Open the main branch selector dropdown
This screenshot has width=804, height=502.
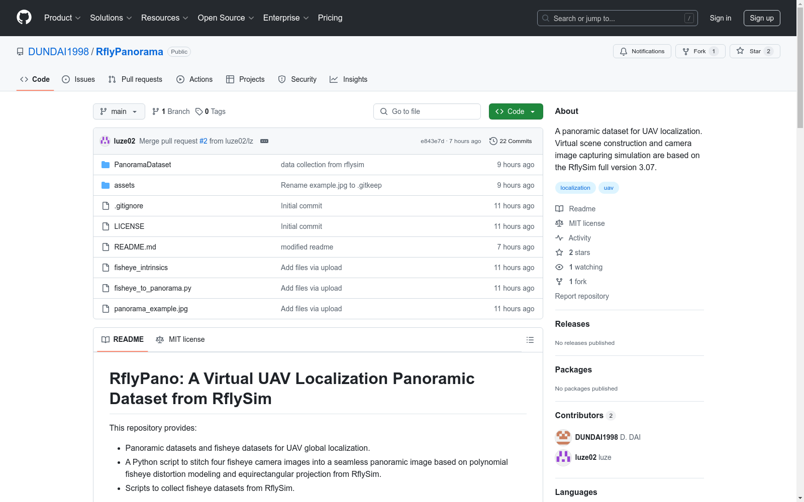pyautogui.click(x=119, y=111)
